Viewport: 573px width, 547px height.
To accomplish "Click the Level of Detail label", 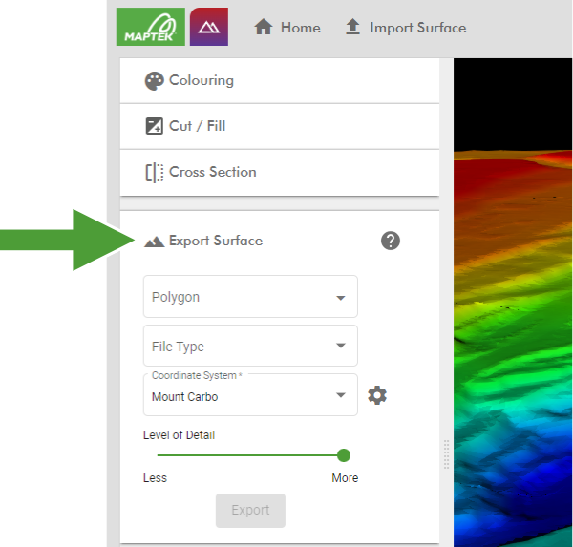I will (x=180, y=434).
